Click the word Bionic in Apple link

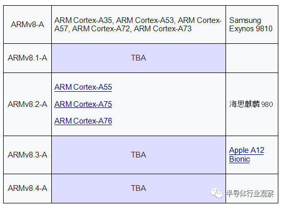point(240,159)
